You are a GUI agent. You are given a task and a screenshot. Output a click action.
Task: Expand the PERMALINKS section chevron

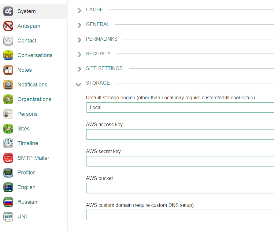point(80,39)
